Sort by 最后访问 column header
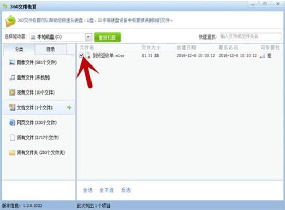This screenshot has width=285, height=210. [228, 48]
